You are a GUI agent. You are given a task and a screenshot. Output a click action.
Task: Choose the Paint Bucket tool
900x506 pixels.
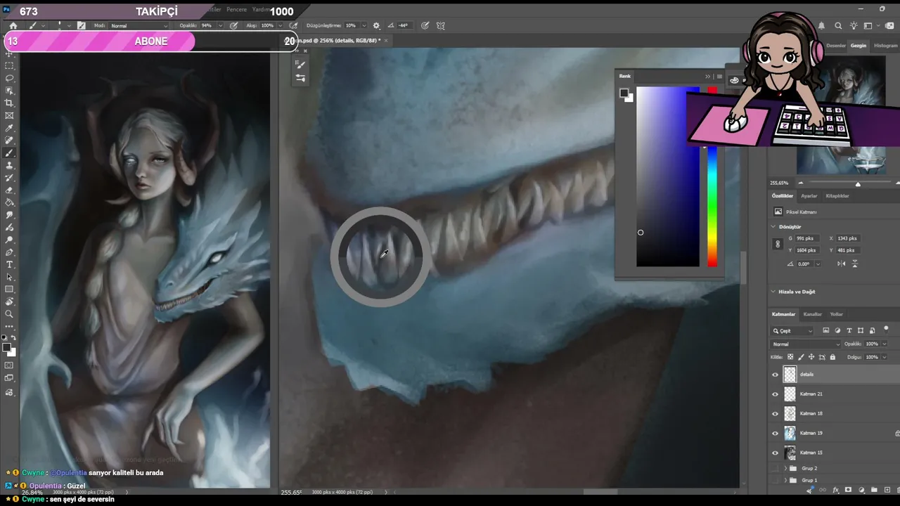tap(9, 202)
